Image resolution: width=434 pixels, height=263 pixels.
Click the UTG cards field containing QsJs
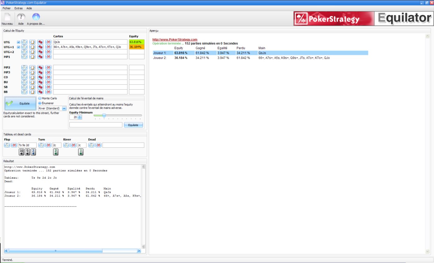(90, 42)
